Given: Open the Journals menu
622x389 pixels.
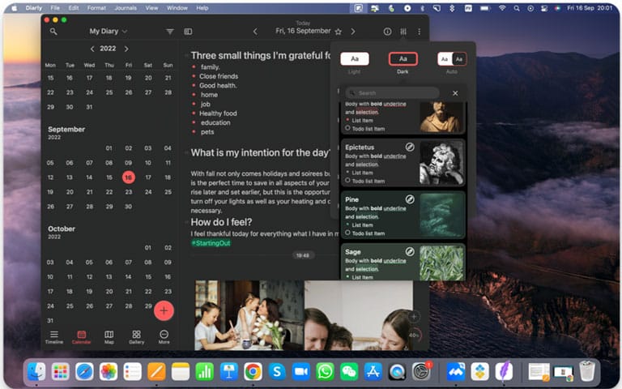Looking at the screenshot, I should 126,8.
